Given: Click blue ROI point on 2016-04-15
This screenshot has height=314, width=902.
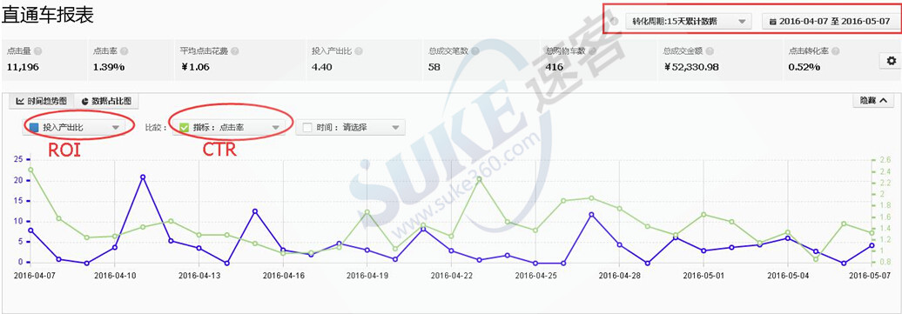Looking at the screenshot, I should point(255,211).
